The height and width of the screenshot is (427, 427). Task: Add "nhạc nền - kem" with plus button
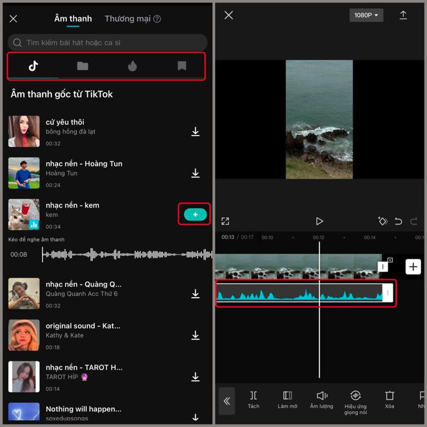click(195, 214)
